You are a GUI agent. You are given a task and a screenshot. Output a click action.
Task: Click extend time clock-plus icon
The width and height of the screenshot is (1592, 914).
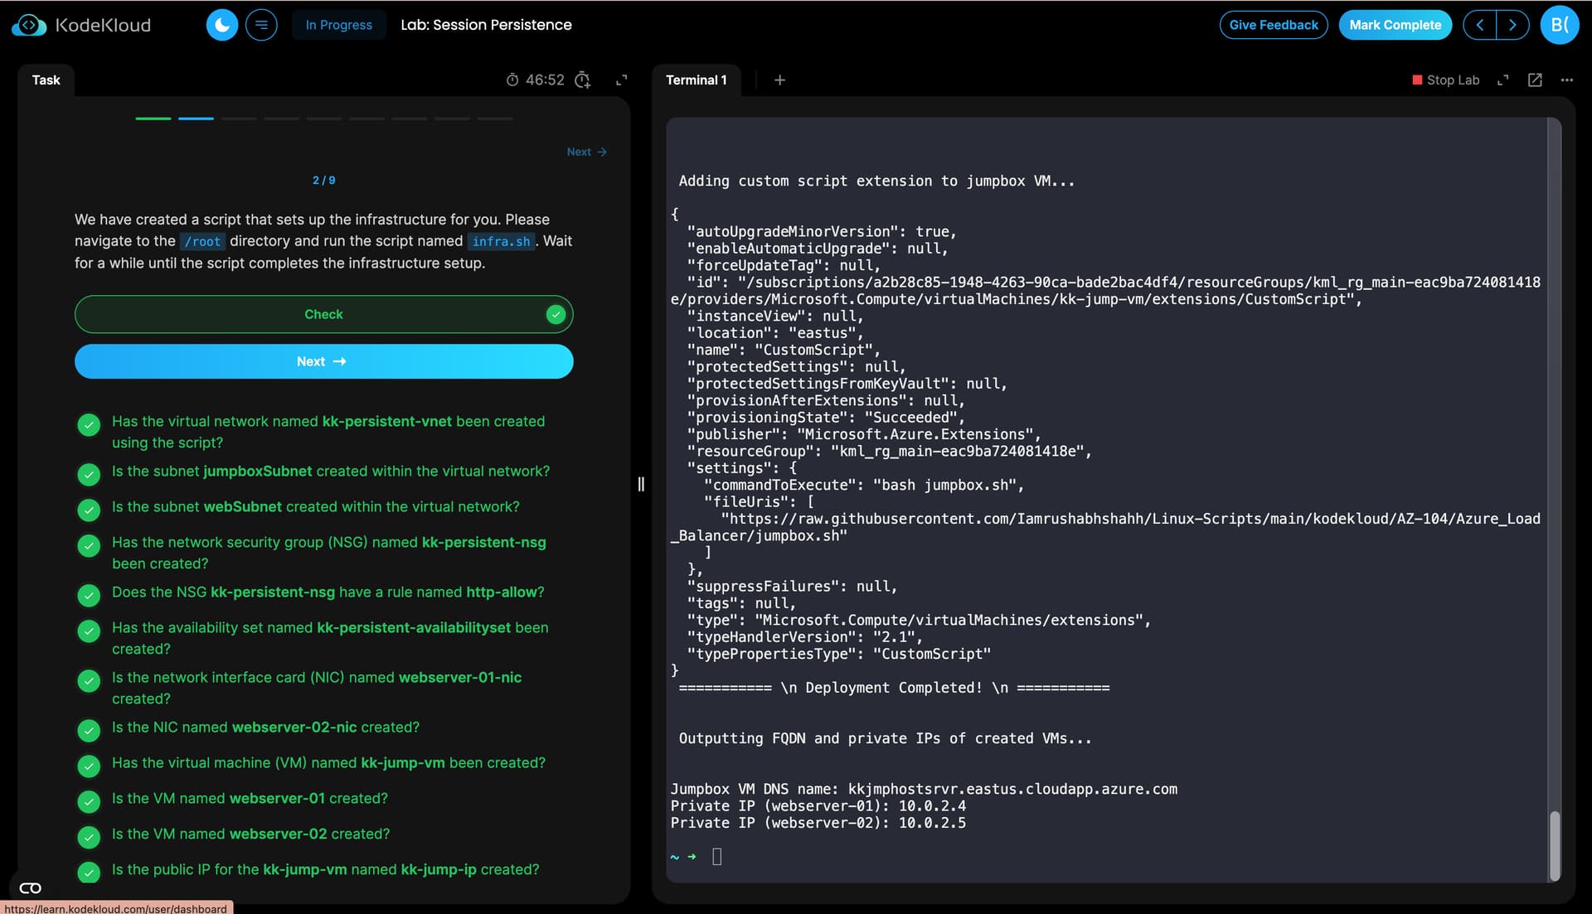583,80
